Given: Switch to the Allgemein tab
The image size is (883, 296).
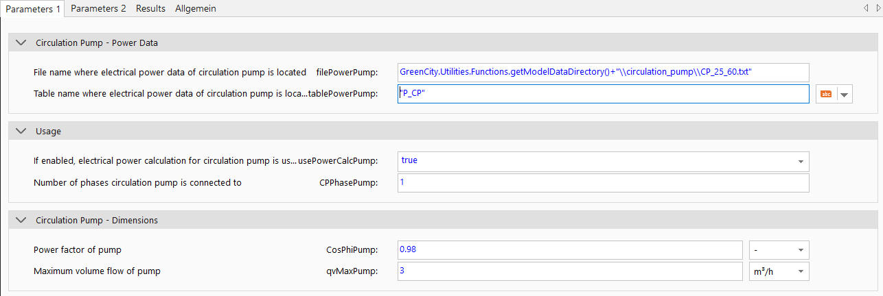Looking at the screenshot, I should click(x=196, y=8).
